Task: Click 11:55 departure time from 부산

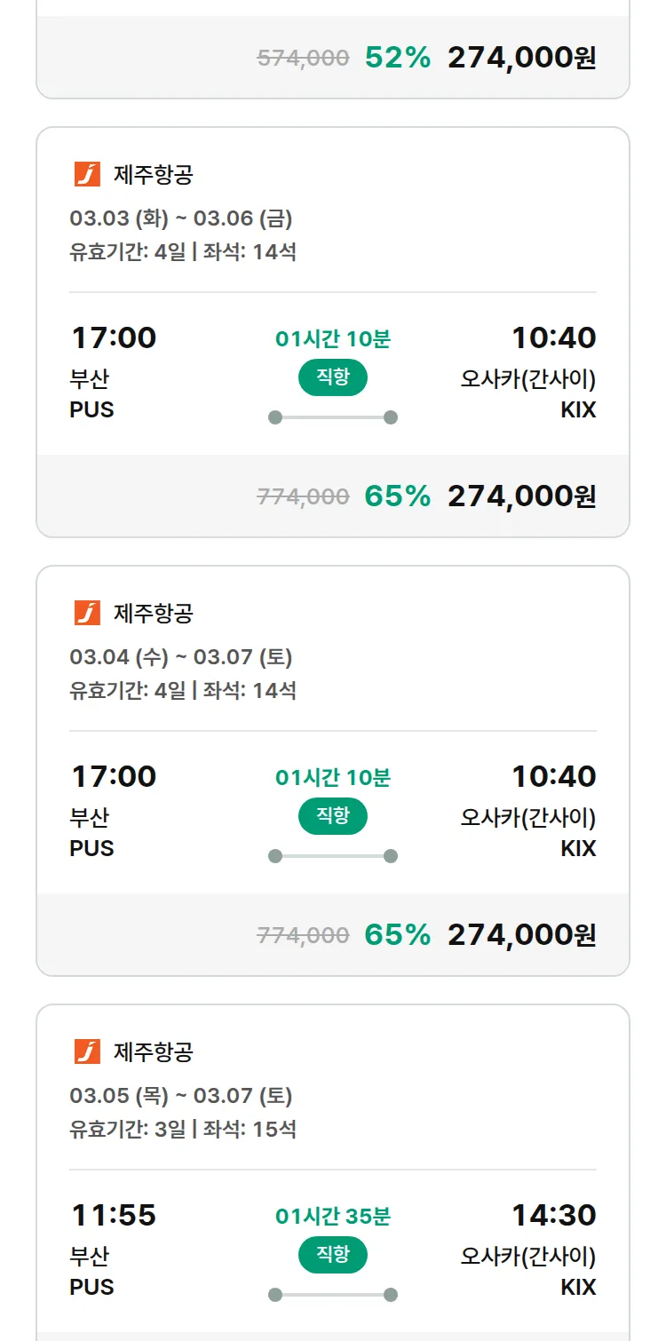Action: (x=113, y=1215)
